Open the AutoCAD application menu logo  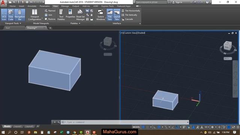(3, 3)
